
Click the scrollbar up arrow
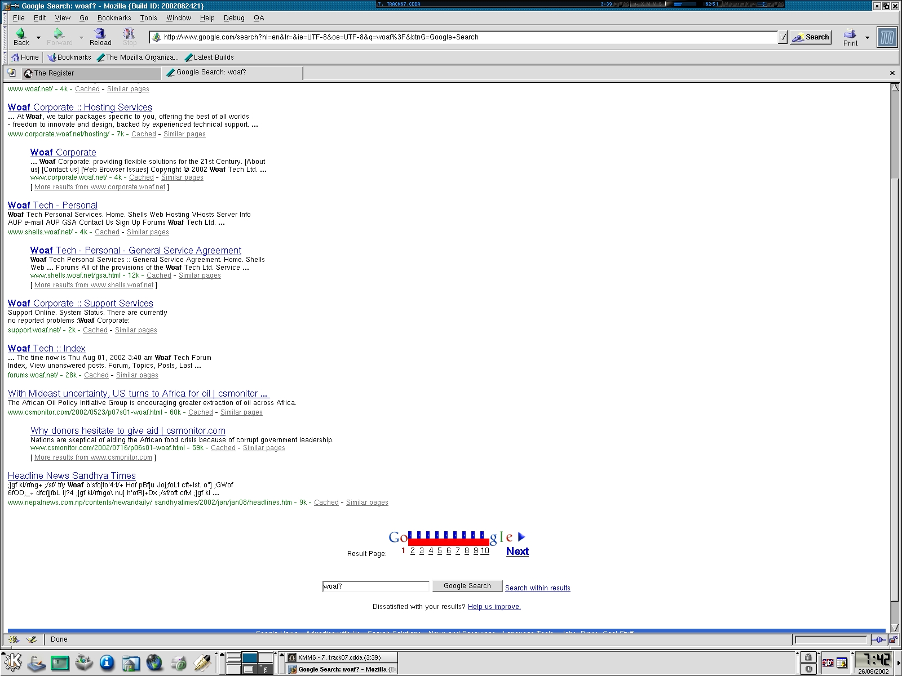(x=895, y=88)
